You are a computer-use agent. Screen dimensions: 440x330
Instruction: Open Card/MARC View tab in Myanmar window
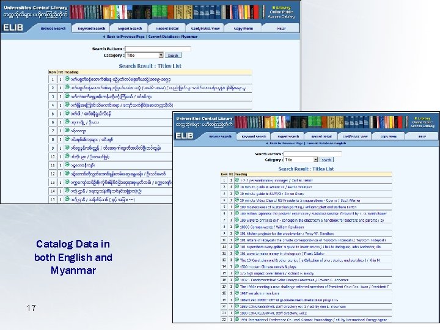pyautogui.click(x=205, y=28)
